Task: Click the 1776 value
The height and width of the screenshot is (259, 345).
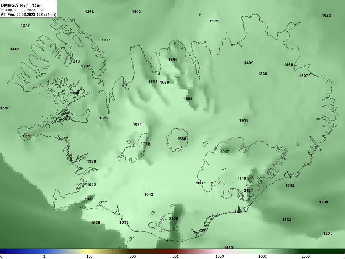Action: tap(27, 136)
